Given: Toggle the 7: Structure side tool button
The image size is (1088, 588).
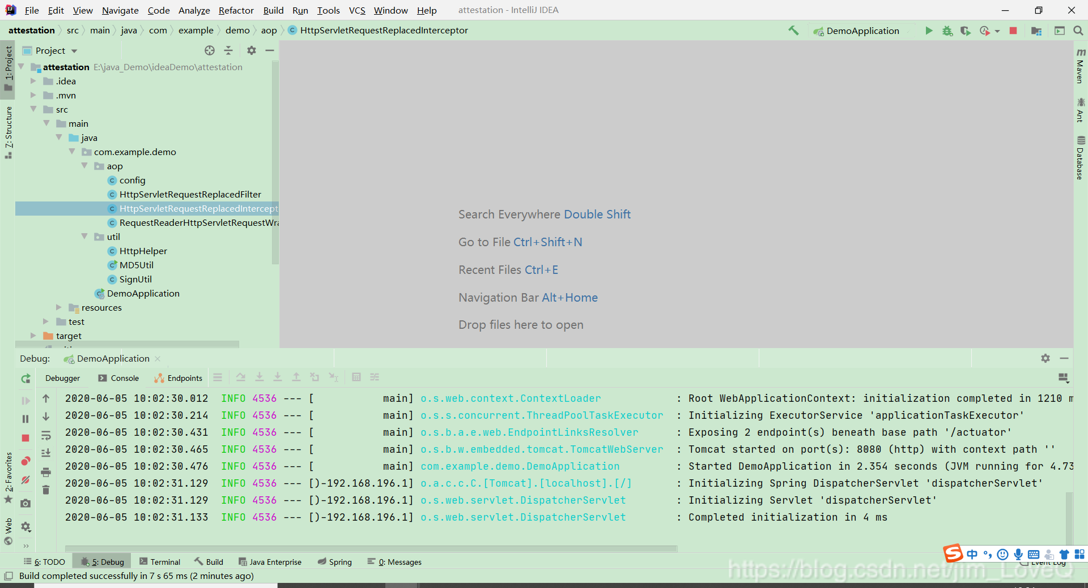Looking at the screenshot, I should pos(8,133).
